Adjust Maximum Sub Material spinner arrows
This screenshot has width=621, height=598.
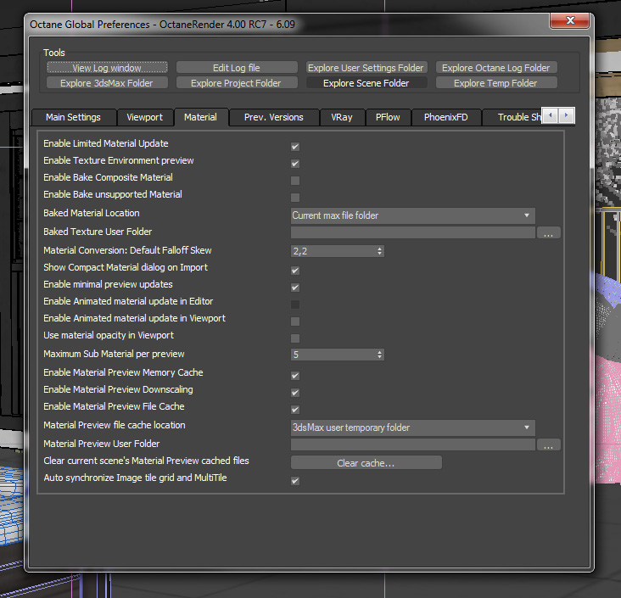379,355
